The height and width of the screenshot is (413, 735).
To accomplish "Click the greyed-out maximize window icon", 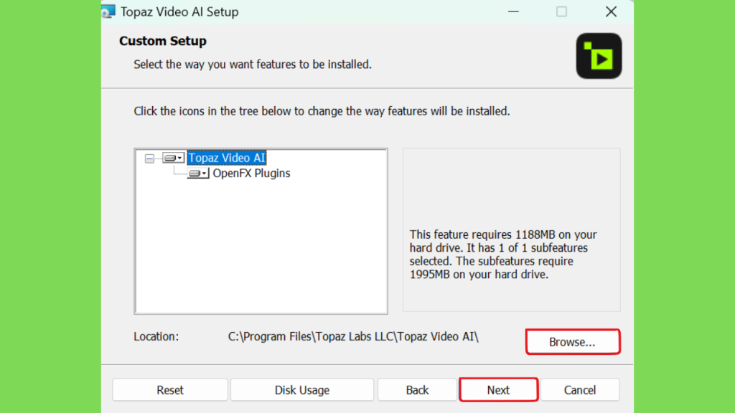I will tap(561, 11).
